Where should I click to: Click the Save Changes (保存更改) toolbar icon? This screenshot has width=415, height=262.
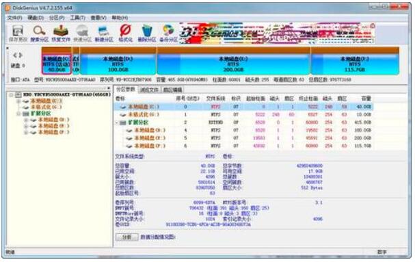click(18, 34)
